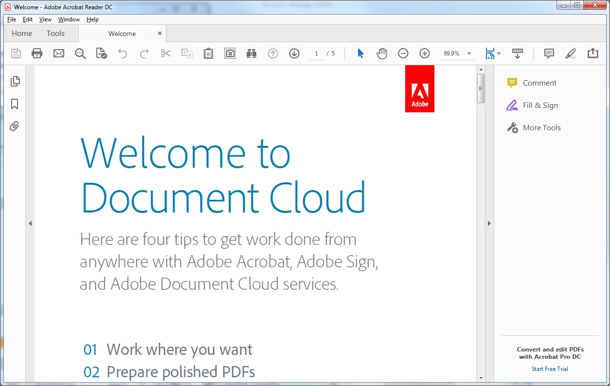The width and height of the screenshot is (610, 386).
Task: Zoom out with minus button
Action: [403, 53]
